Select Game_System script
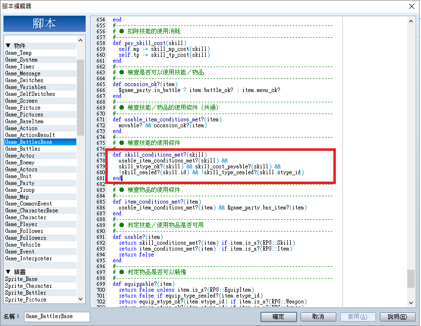The width and height of the screenshot is (421, 326). coord(40,60)
